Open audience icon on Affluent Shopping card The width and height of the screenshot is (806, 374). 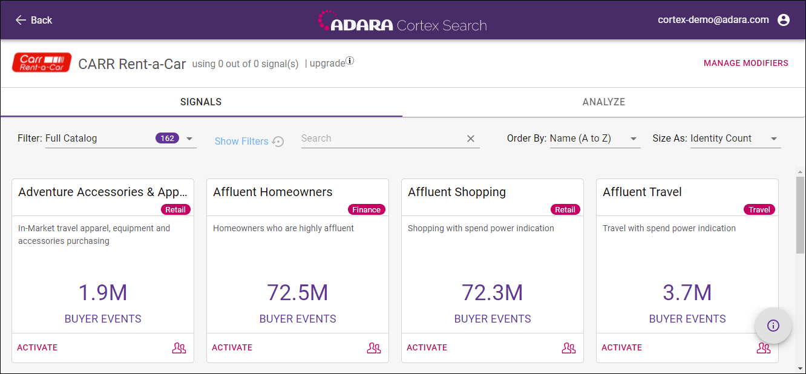pos(569,348)
